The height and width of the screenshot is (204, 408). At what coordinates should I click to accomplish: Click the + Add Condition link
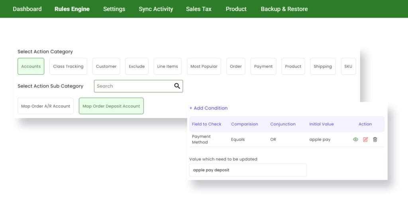208,108
